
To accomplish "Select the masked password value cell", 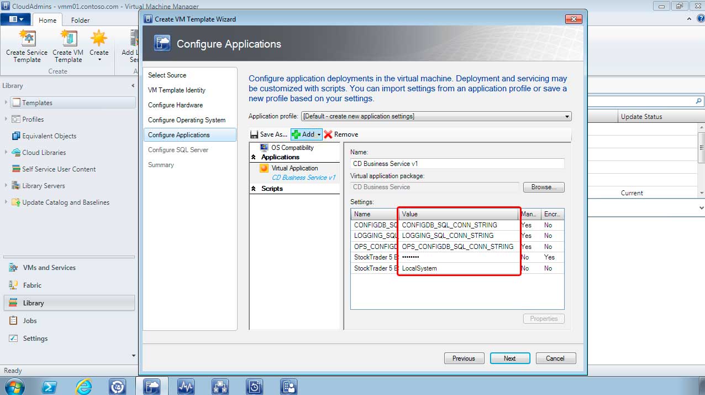I will coord(459,257).
